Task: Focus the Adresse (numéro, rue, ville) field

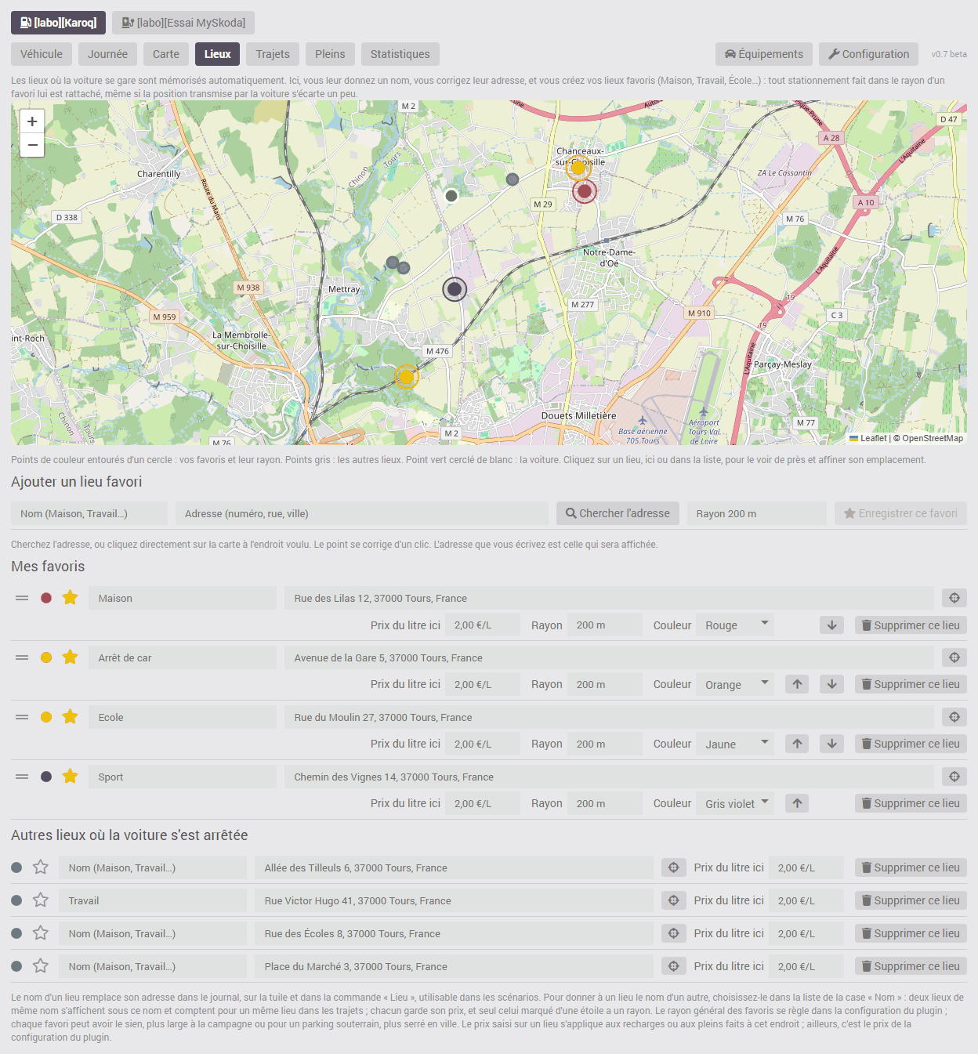Action: (x=362, y=513)
